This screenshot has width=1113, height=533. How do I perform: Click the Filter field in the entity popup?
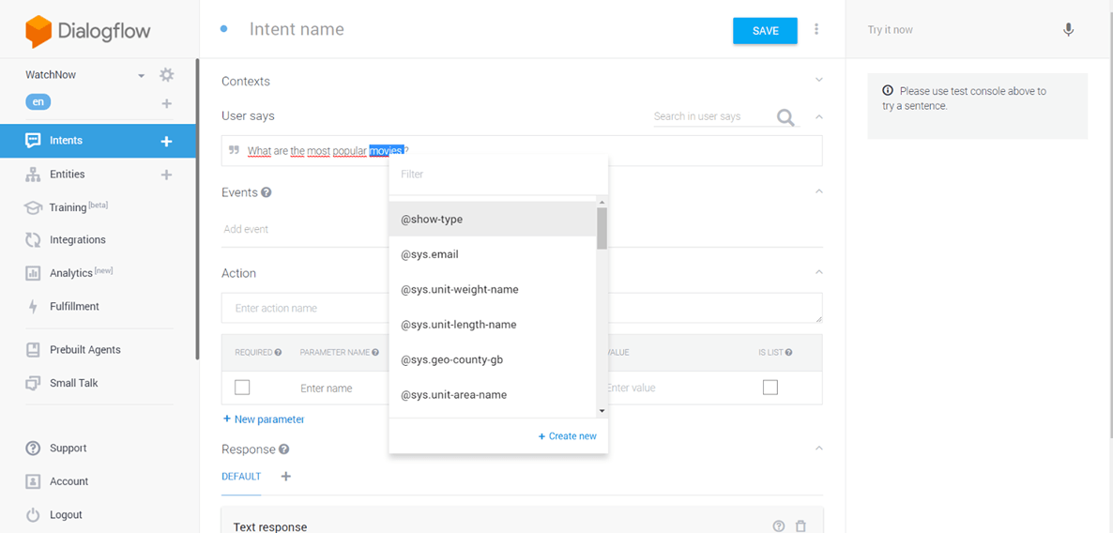(497, 175)
